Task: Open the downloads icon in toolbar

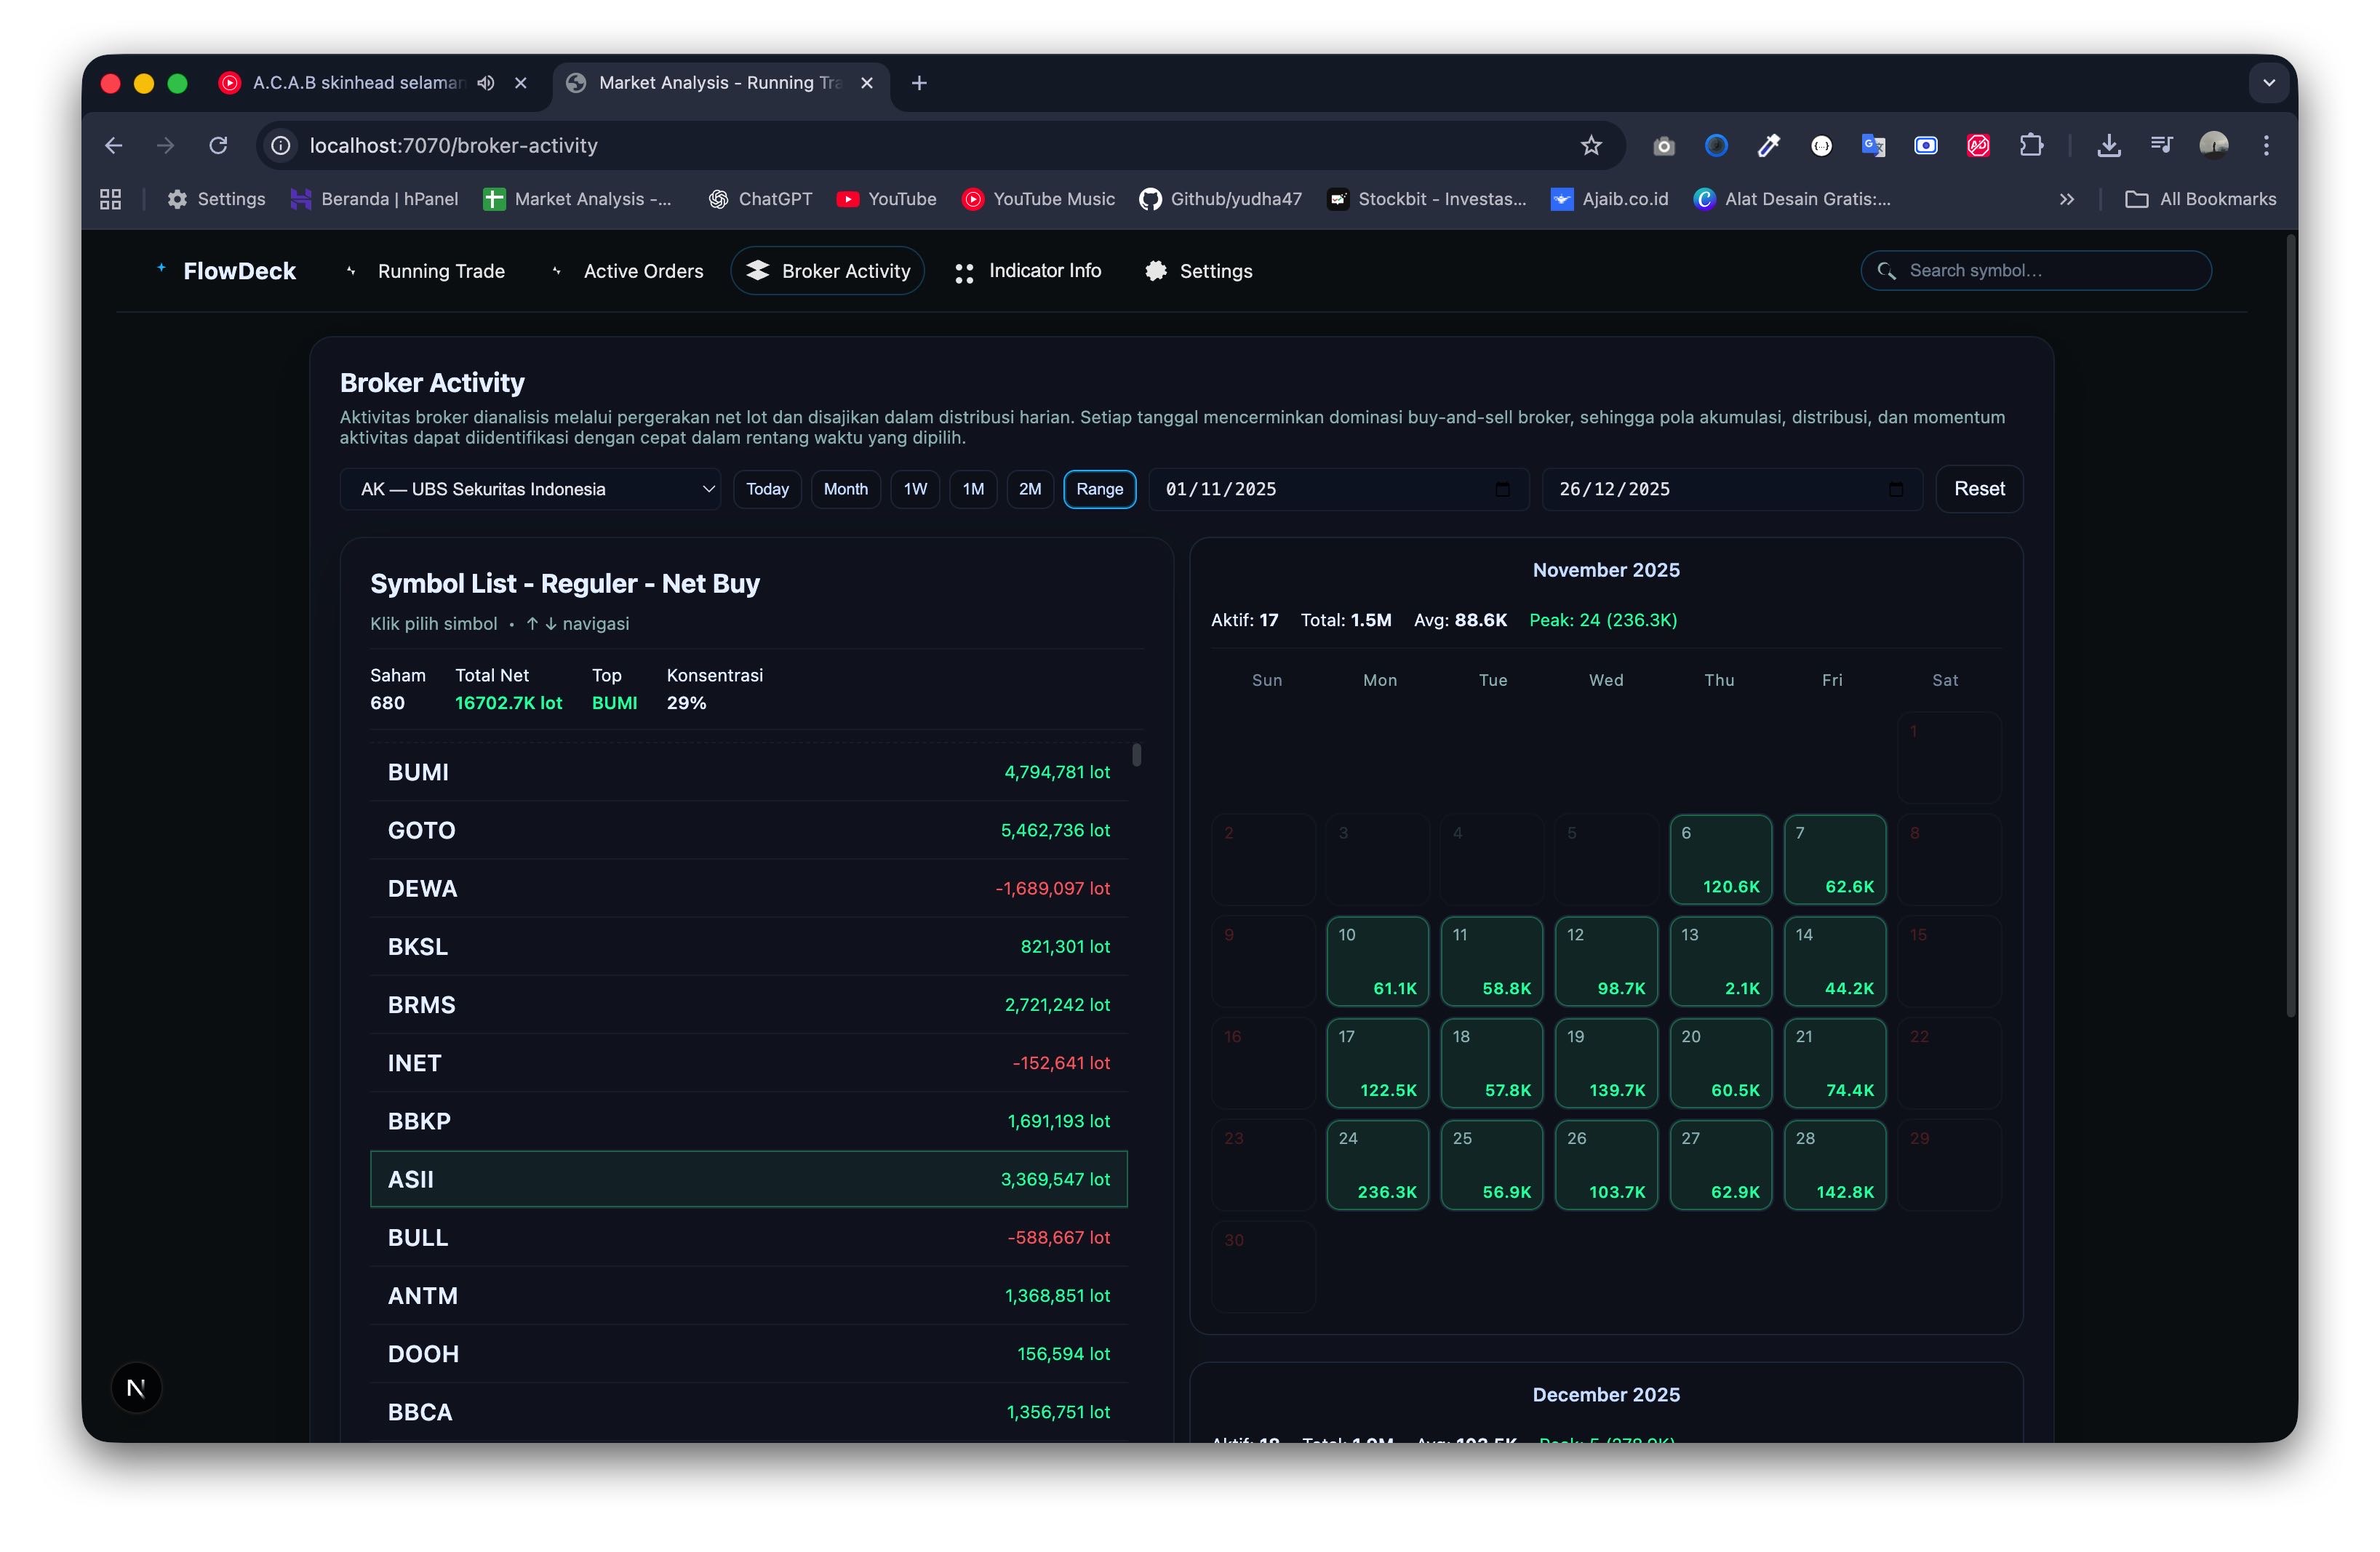Action: (x=2109, y=146)
